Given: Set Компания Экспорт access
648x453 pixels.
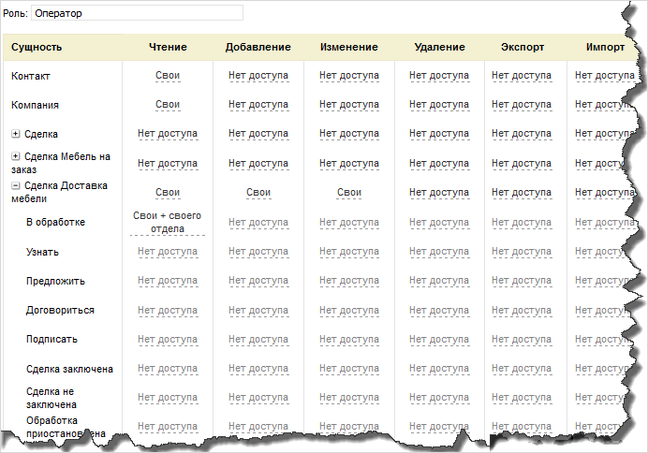Looking at the screenshot, I should click(x=522, y=105).
